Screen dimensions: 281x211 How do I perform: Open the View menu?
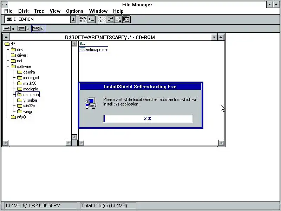(55, 11)
